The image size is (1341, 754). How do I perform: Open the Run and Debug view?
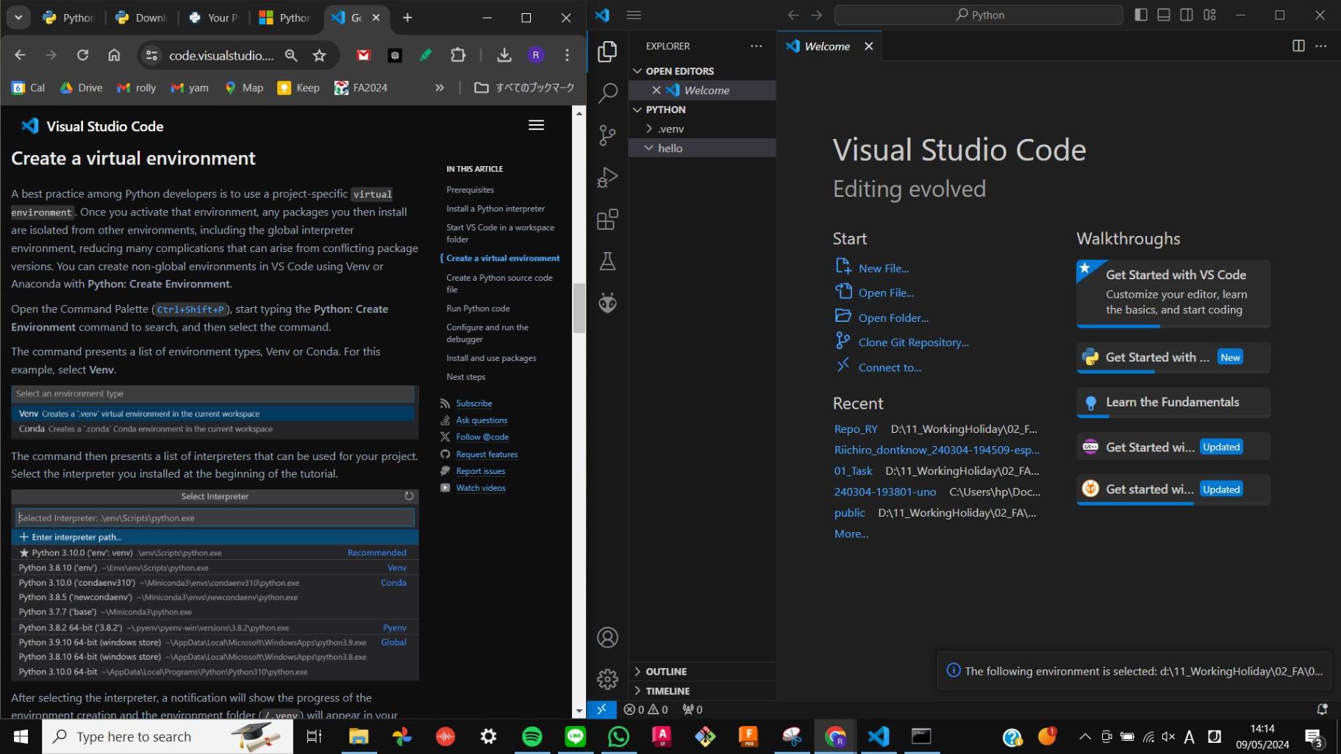pos(607,177)
